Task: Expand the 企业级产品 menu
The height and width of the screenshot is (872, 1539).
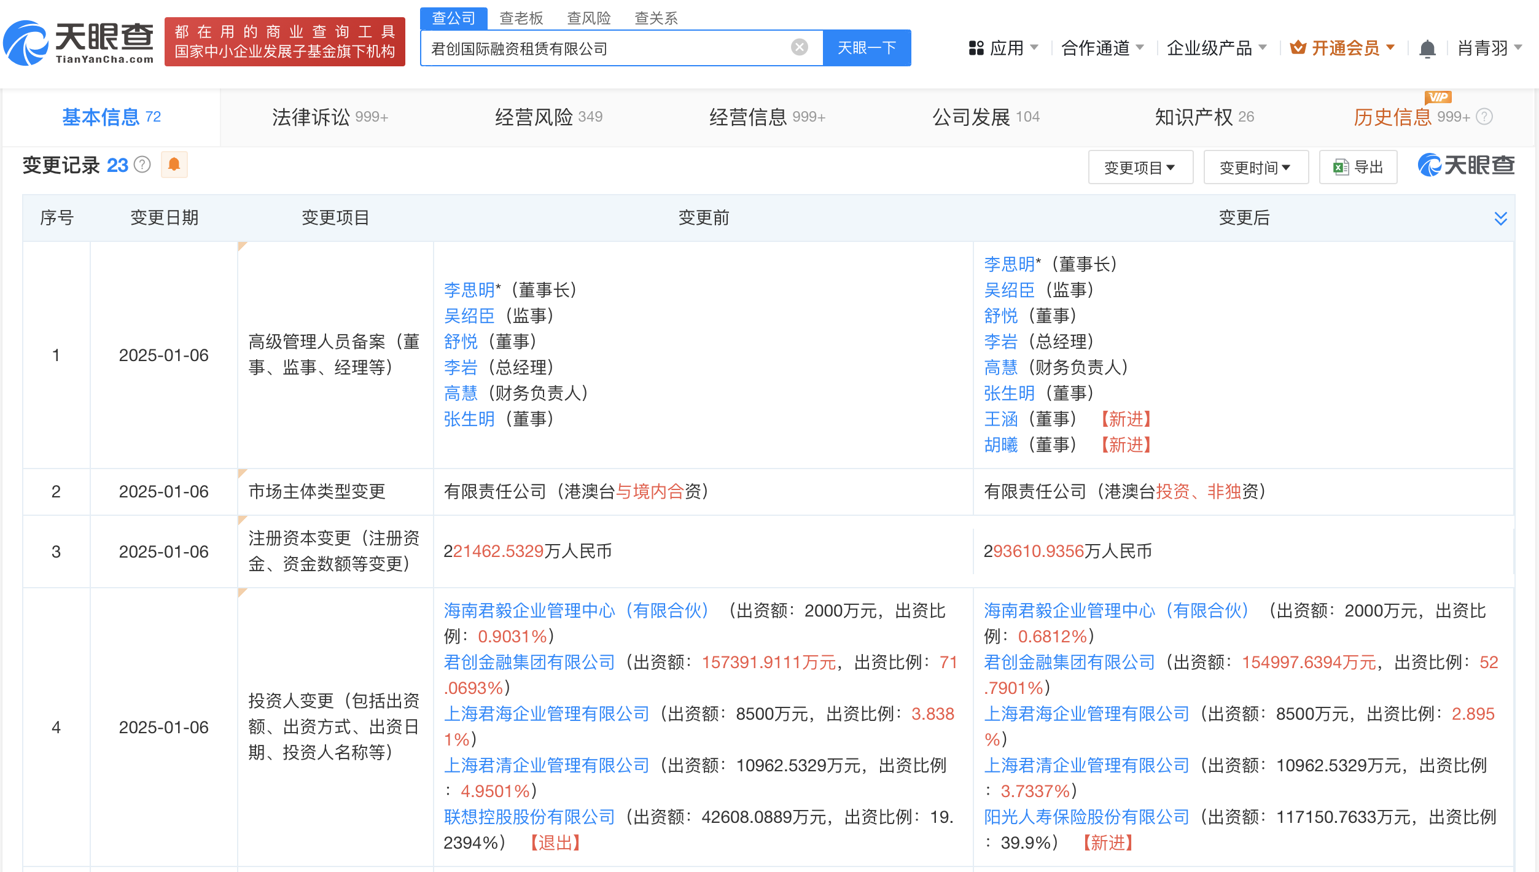Action: click(1217, 48)
